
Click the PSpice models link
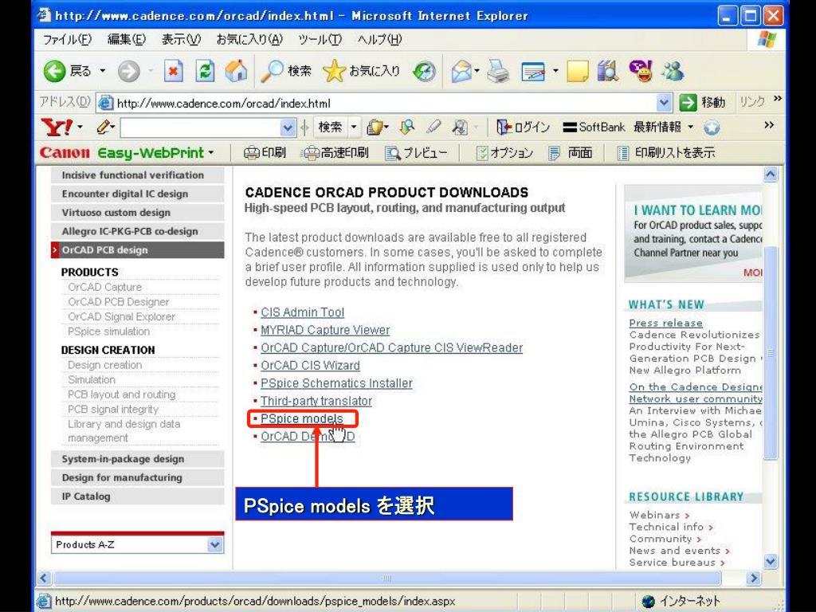(302, 419)
